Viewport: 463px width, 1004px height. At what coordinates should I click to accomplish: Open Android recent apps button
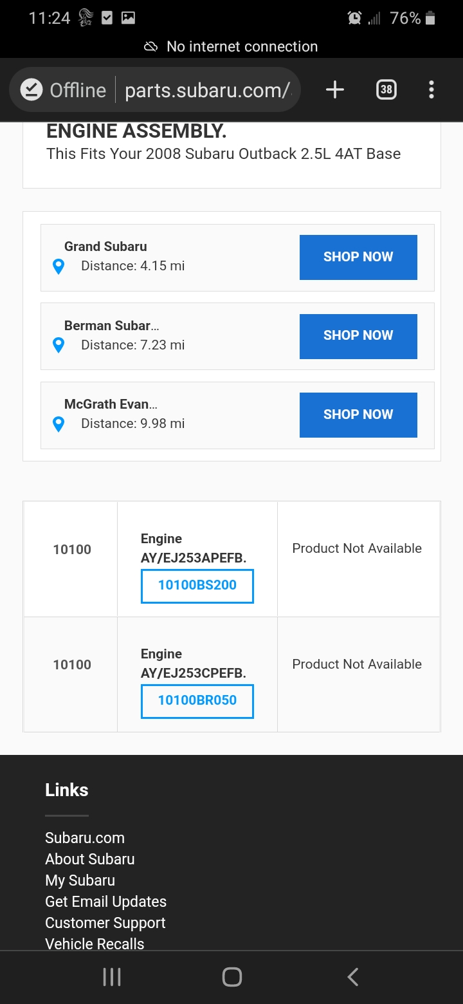point(112,977)
